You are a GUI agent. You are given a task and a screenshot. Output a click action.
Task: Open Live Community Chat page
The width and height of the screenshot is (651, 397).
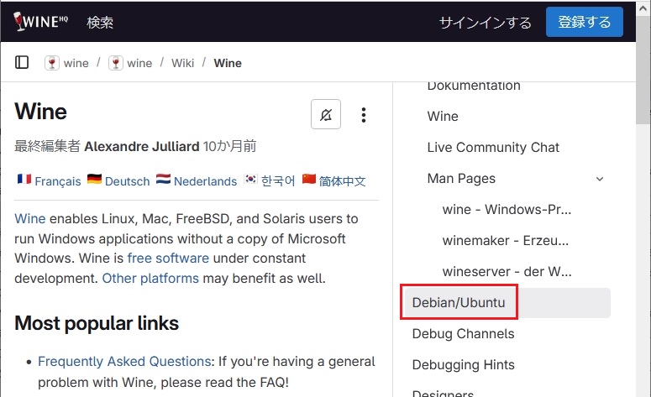[x=493, y=147]
